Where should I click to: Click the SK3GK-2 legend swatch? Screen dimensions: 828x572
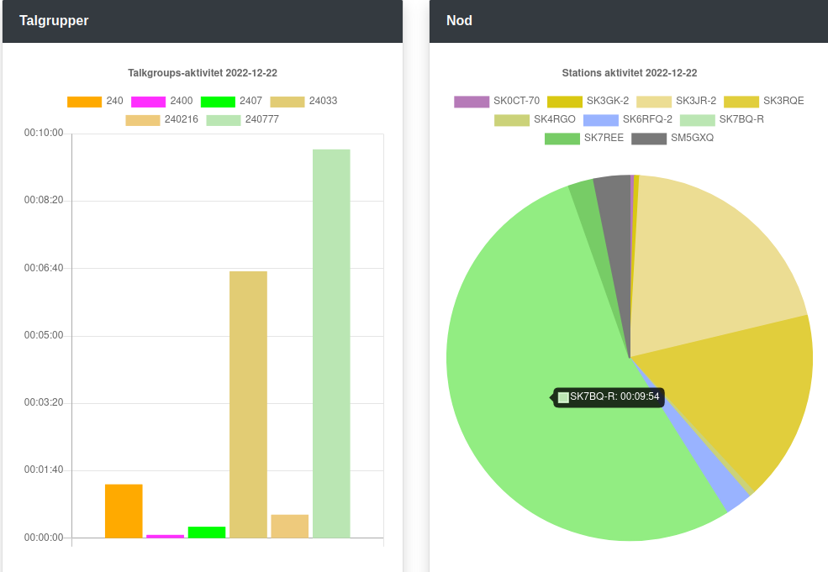[x=564, y=102]
